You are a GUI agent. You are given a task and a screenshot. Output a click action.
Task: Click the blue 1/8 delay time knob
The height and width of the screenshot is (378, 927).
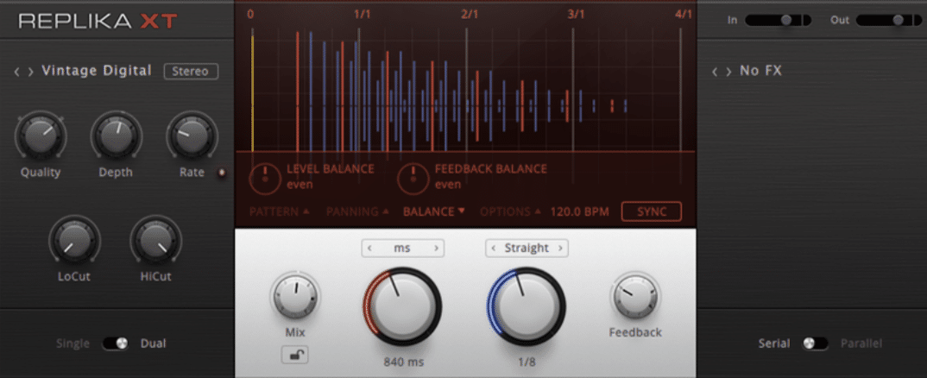pyautogui.click(x=527, y=306)
